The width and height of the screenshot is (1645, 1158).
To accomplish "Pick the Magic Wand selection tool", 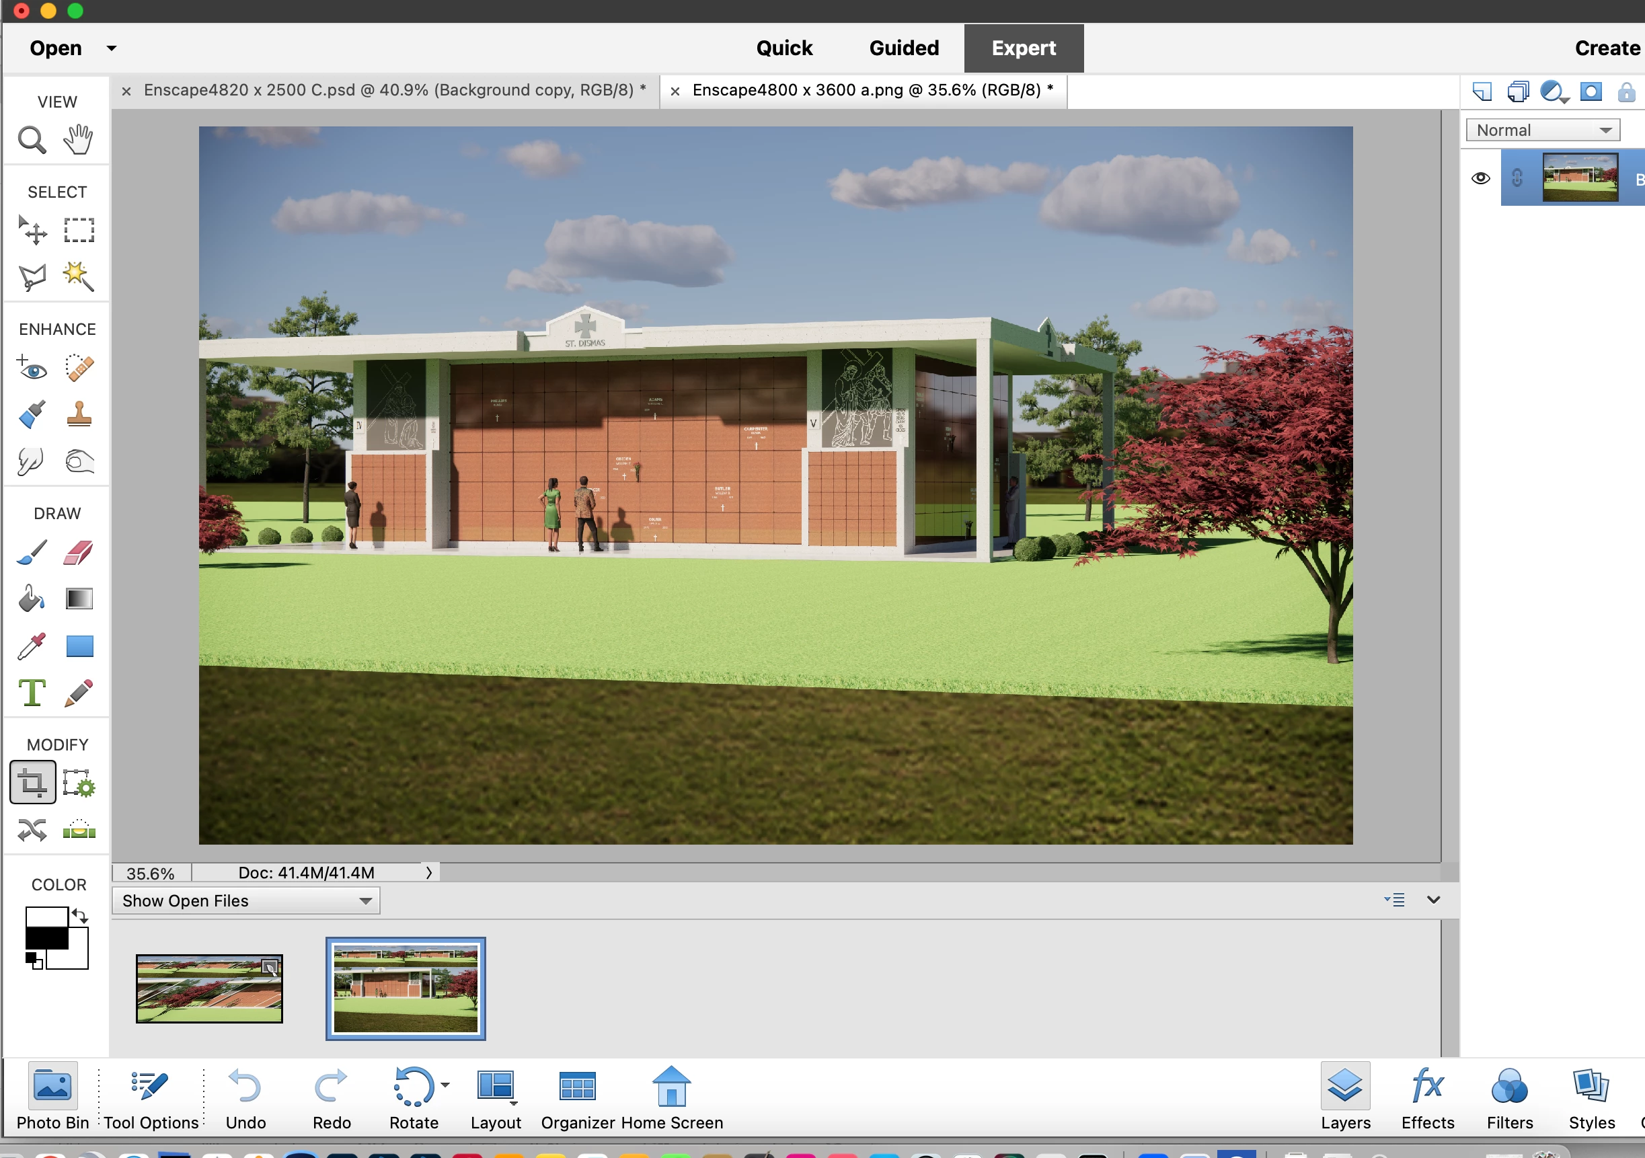I will click(78, 276).
